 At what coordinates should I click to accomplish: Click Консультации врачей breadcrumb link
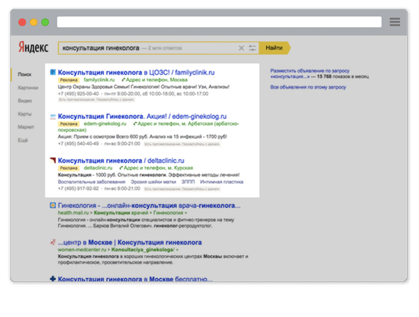point(121,213)
